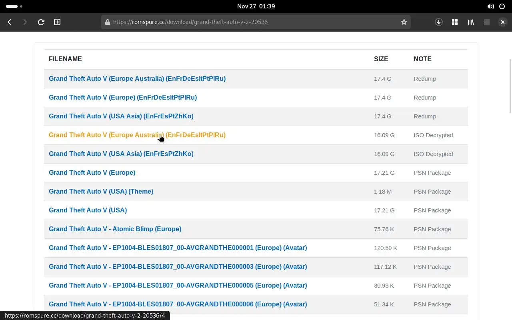Image resolution: width=512 pixels, height=320 pixels.
Task: Click the page vertical scrollbar
Action: coord(510,86)
